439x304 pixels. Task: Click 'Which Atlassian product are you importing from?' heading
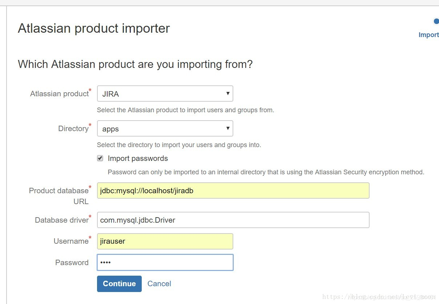pyautogui.click(x=135, y=64)
